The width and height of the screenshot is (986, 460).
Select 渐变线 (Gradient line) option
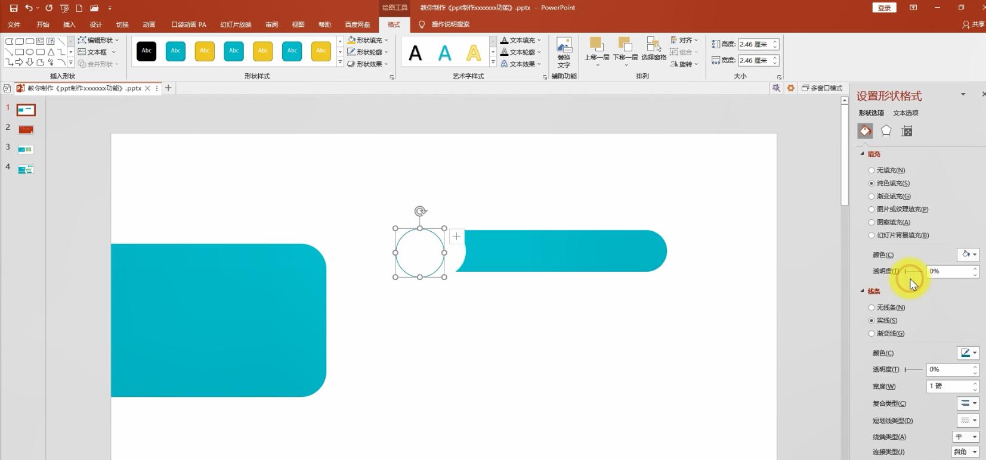click(x=886, y=334)
